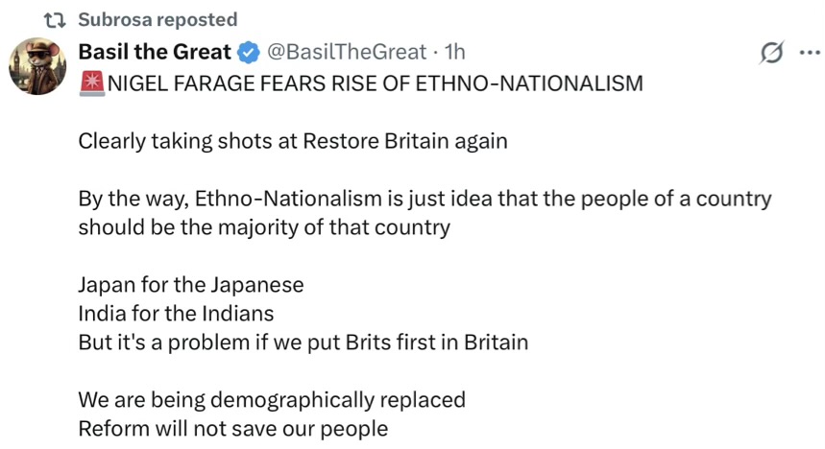Click the Grok slashed-circle icon
Viewport: 825px width, 449px height.
(769, 53)
